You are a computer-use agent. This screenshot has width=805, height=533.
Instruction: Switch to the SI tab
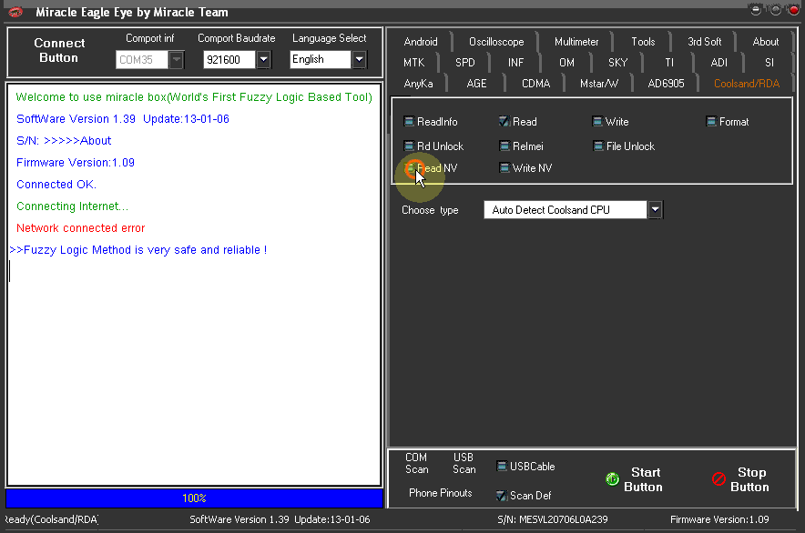click(769, 63)
